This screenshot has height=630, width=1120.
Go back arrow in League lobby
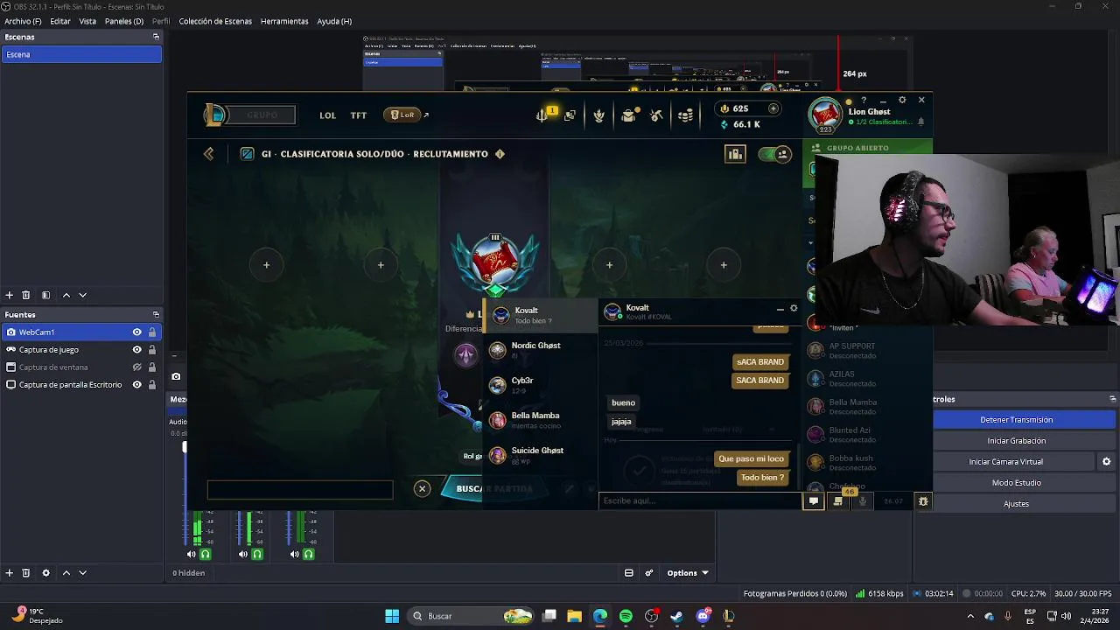(x=208, y=154)
